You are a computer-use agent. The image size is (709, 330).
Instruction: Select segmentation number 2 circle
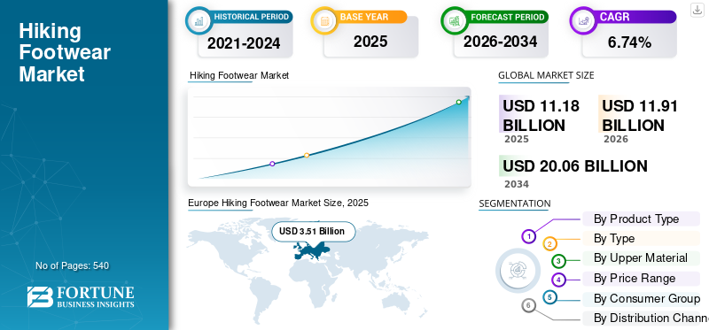point(549,244)
